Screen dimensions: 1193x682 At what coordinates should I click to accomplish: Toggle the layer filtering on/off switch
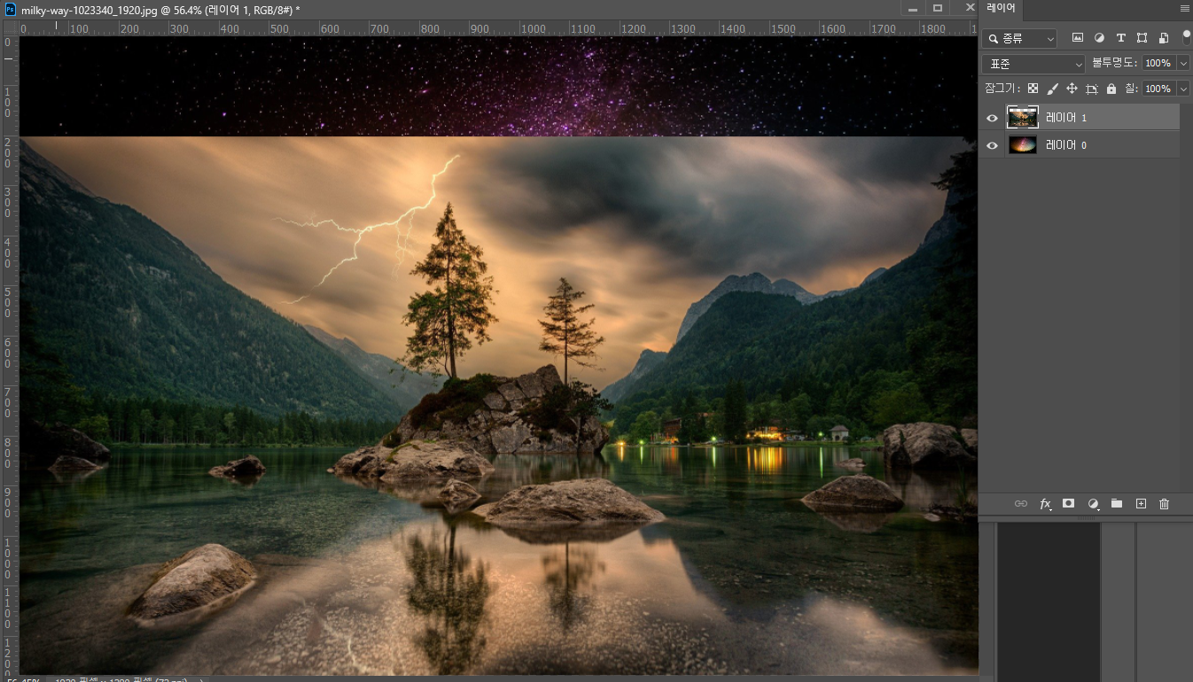[1186, 37]
